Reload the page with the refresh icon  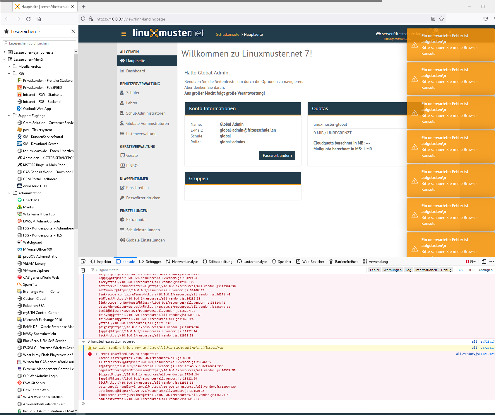[28, 19]
